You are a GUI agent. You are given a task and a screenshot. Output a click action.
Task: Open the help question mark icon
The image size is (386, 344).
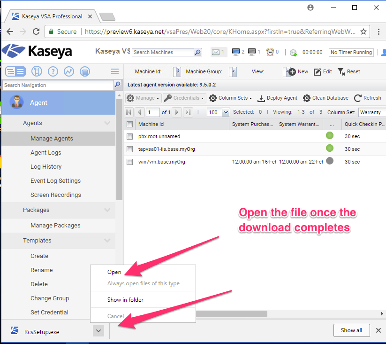(x=53, y=71)
